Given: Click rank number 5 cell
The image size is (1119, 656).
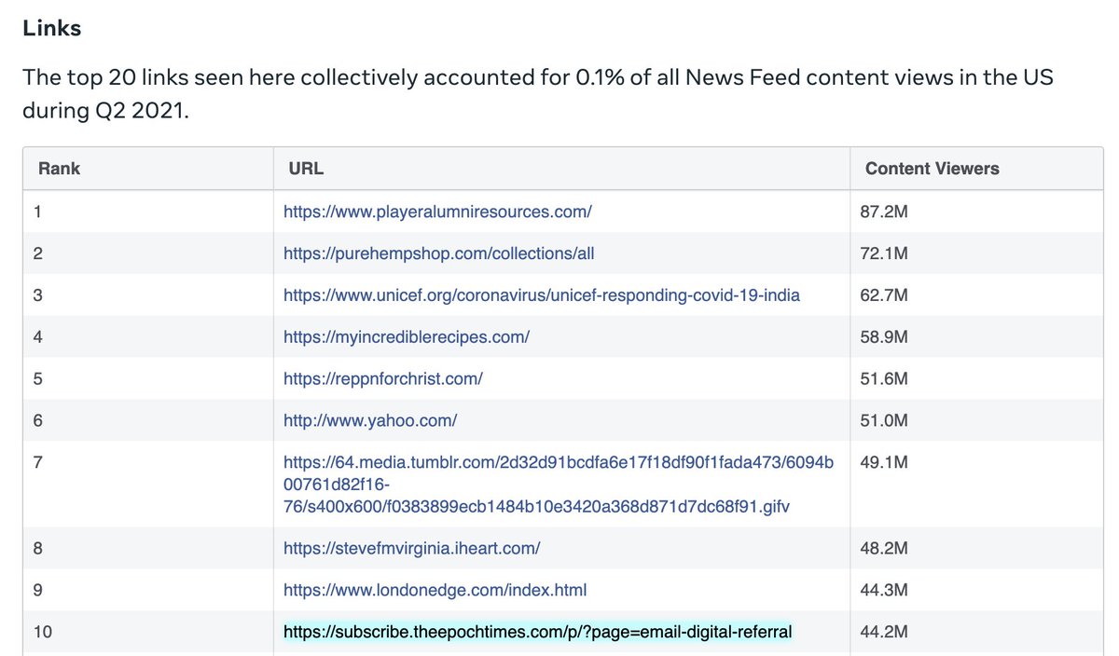Looking at the screenshot, I should click(x=148, y=378).
